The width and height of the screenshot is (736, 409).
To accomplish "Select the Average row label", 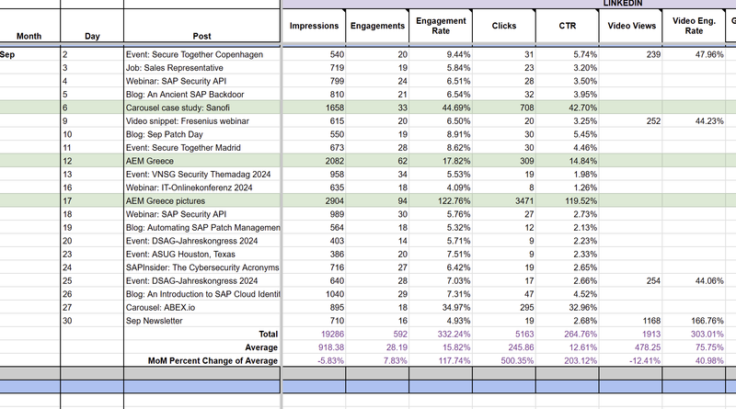I will [x=201, y=347].
